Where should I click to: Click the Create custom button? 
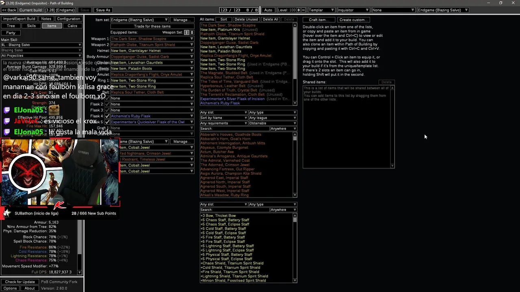coord(353,19)
